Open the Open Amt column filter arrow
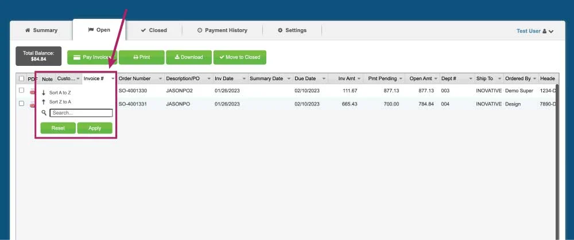This screenshot has width=574, height=240. pos(436,79)
